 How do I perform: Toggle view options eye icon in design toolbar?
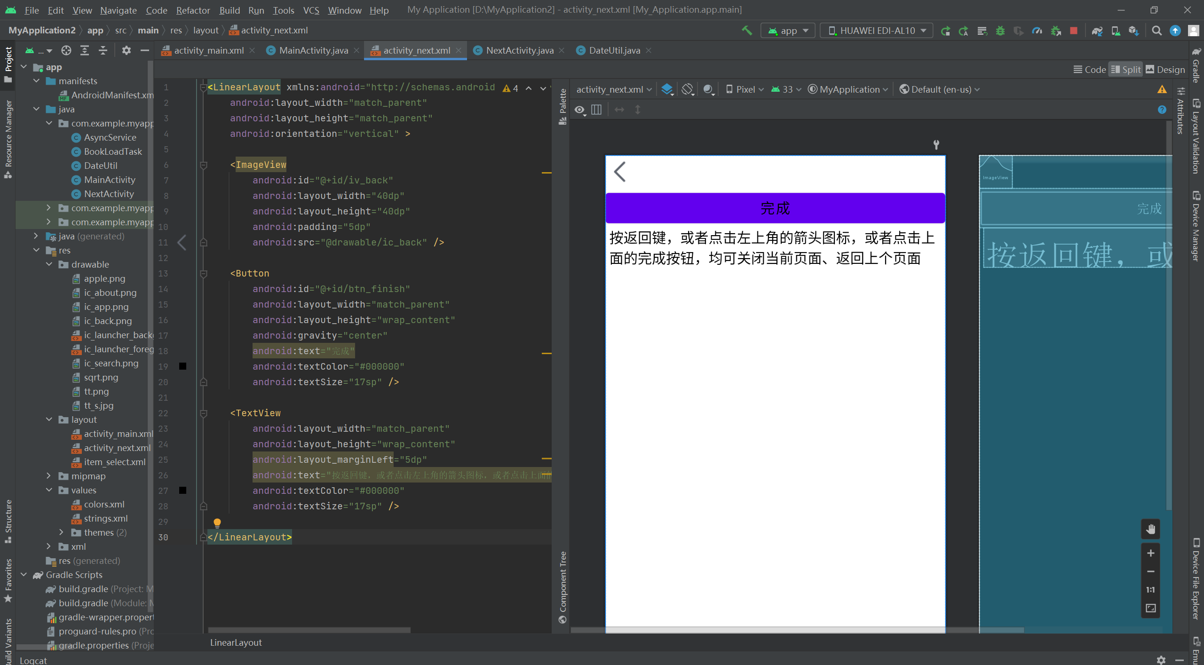point(579,110)
